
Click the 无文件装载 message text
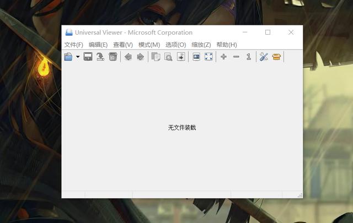(182, 128)
